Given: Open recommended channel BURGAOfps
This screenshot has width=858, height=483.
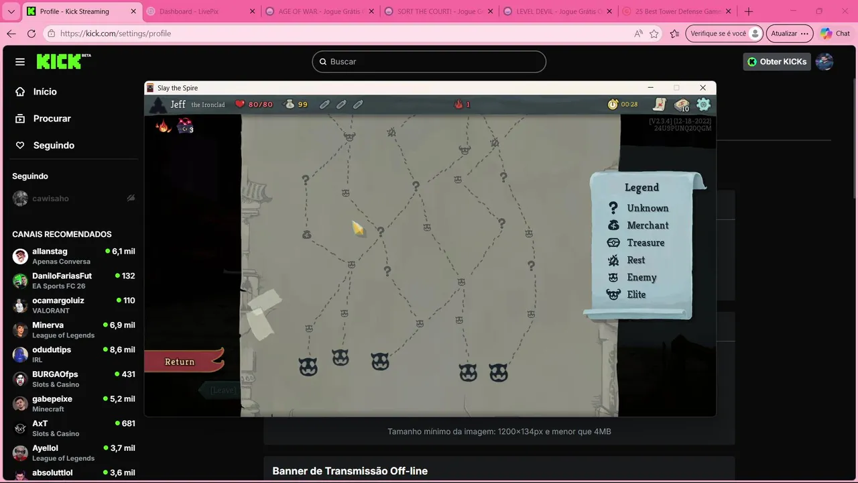Looking at the screenshot, I should (74, 379).
